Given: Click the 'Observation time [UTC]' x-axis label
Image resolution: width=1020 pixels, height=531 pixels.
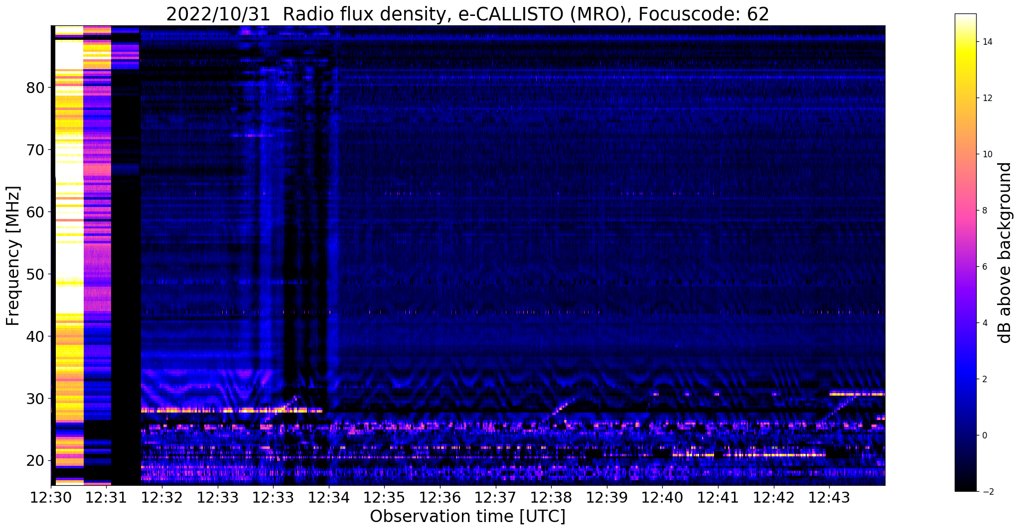Looking at the screenshot, I should click(x=467, y=517).
